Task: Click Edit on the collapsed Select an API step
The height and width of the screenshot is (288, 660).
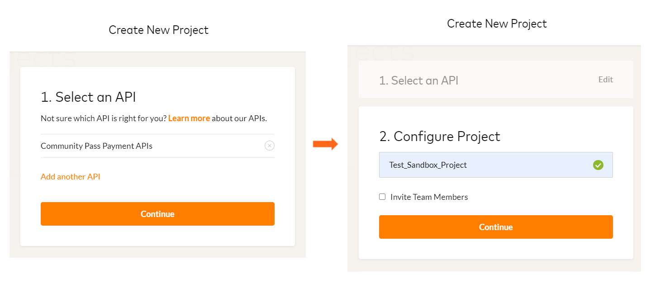Action: pos(605,80)
